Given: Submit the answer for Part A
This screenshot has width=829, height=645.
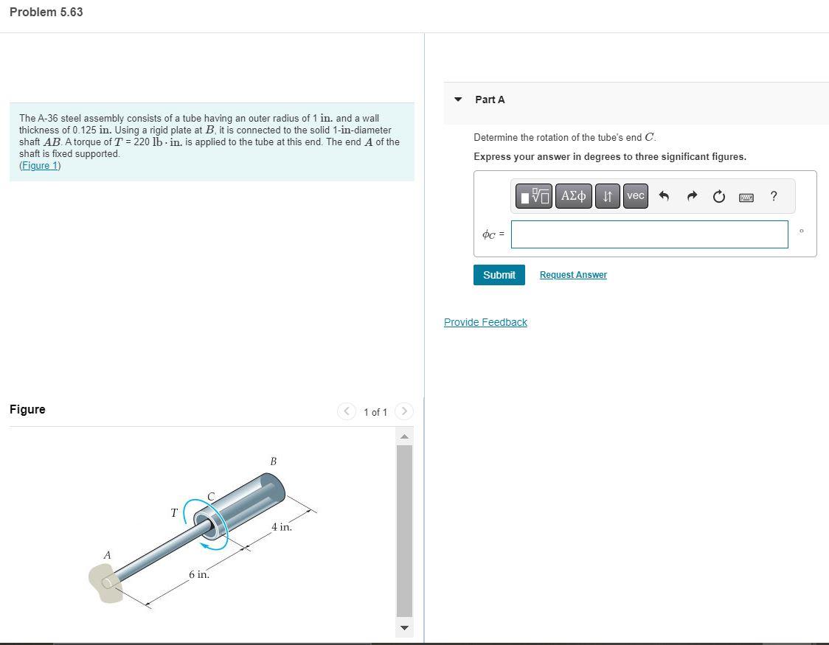Looking at the screenshot, I should pyautogui.click(x=499, y=274).
